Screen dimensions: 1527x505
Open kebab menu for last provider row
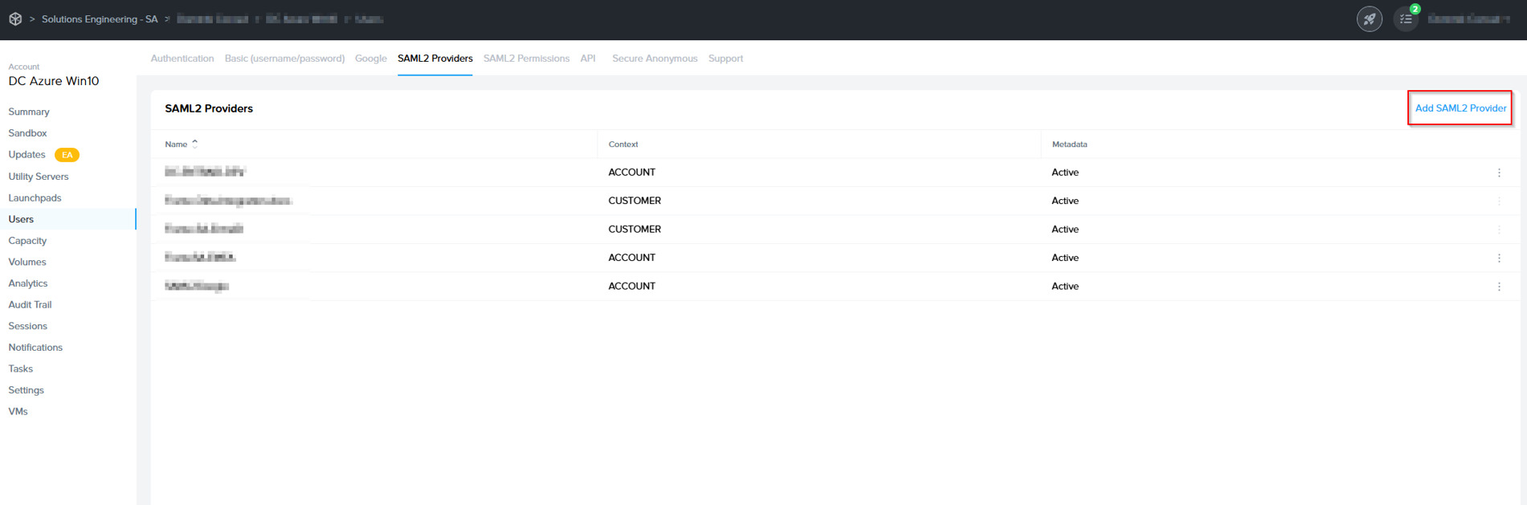[1498, 287]
